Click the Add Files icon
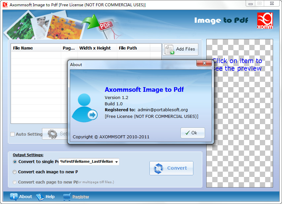Viewport: 282px width, 204px height. (170, 49)
